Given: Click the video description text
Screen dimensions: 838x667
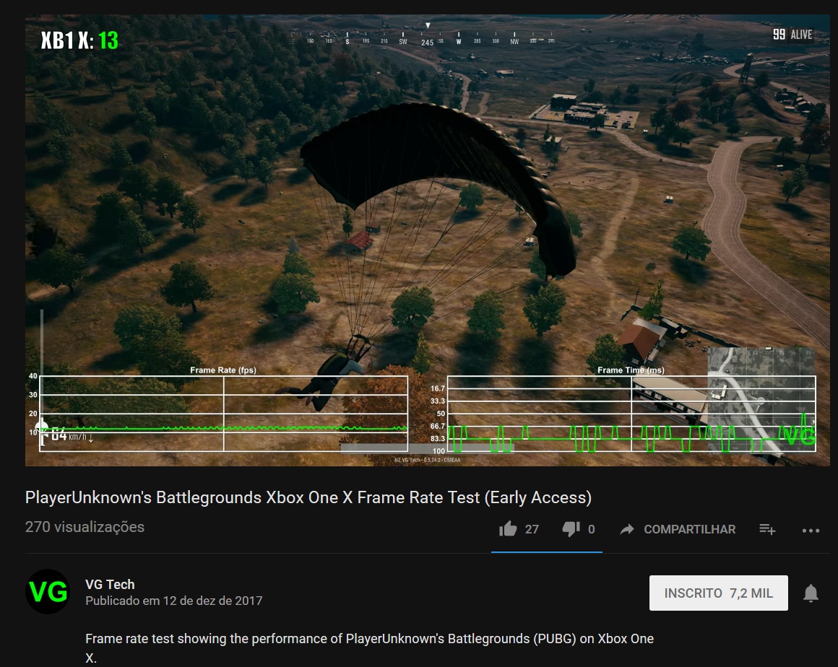Looking at the screenshot, I should pos(369,648).
